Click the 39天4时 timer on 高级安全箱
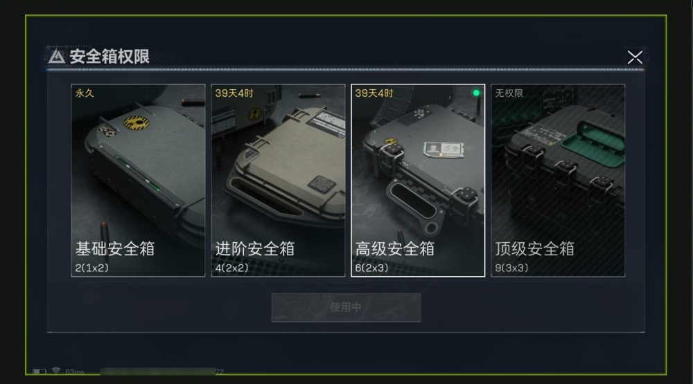Screen dimensions: 693x384 [x=374, y=93]
